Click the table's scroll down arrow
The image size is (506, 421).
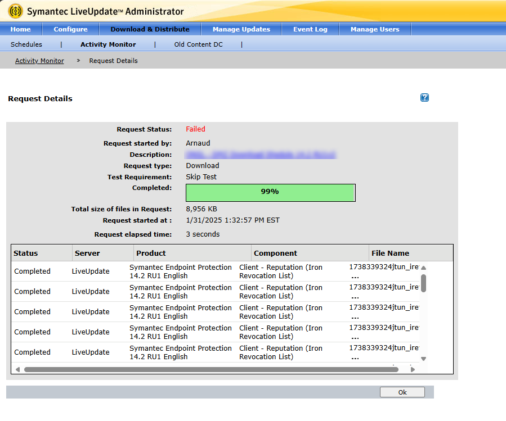tap(424, 359)
